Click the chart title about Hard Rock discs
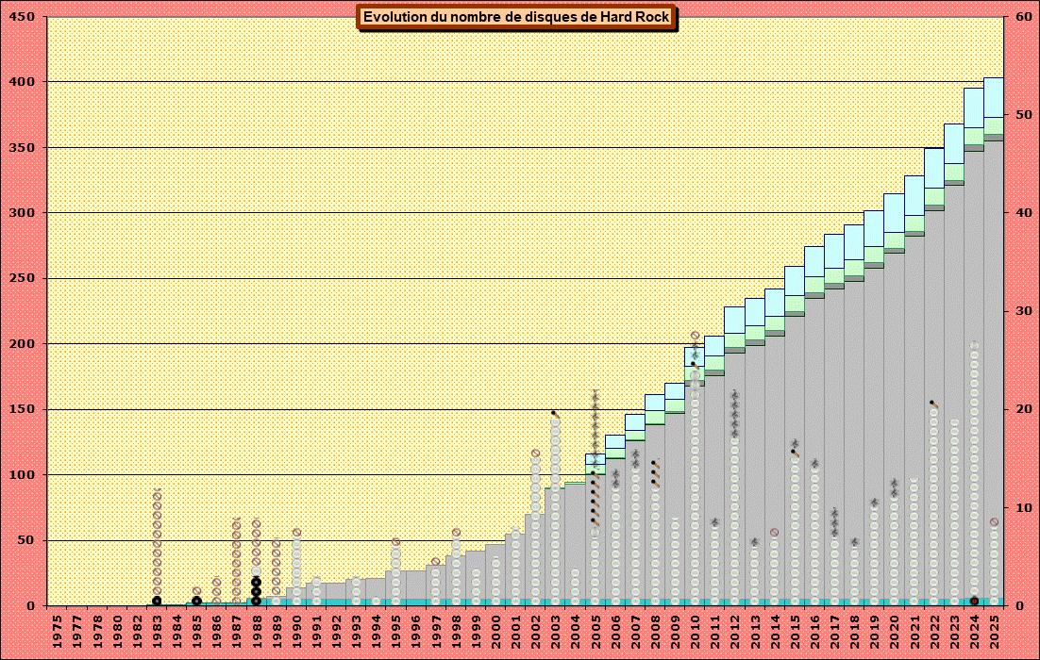 516,17
